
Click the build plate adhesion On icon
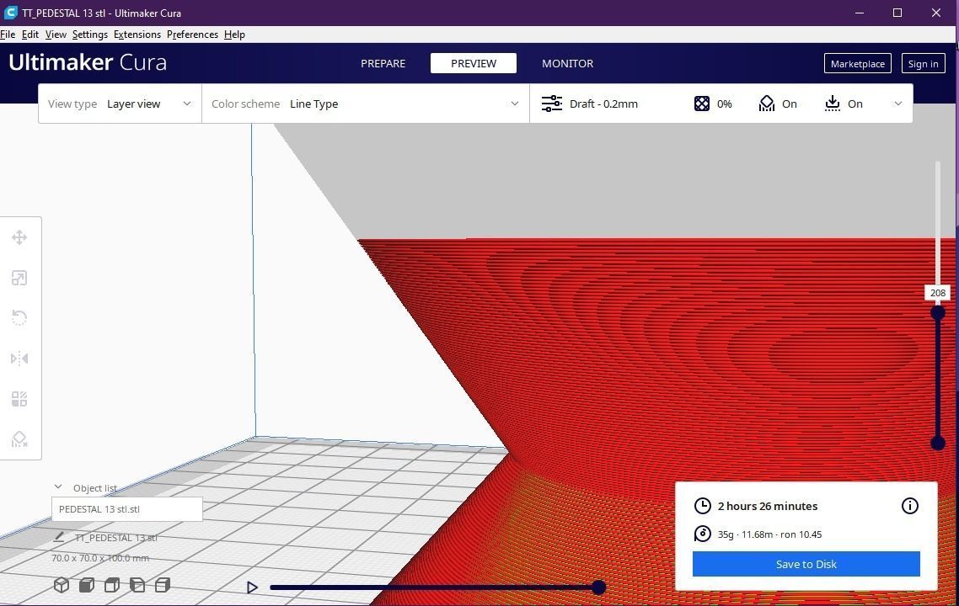coord(833,104)
